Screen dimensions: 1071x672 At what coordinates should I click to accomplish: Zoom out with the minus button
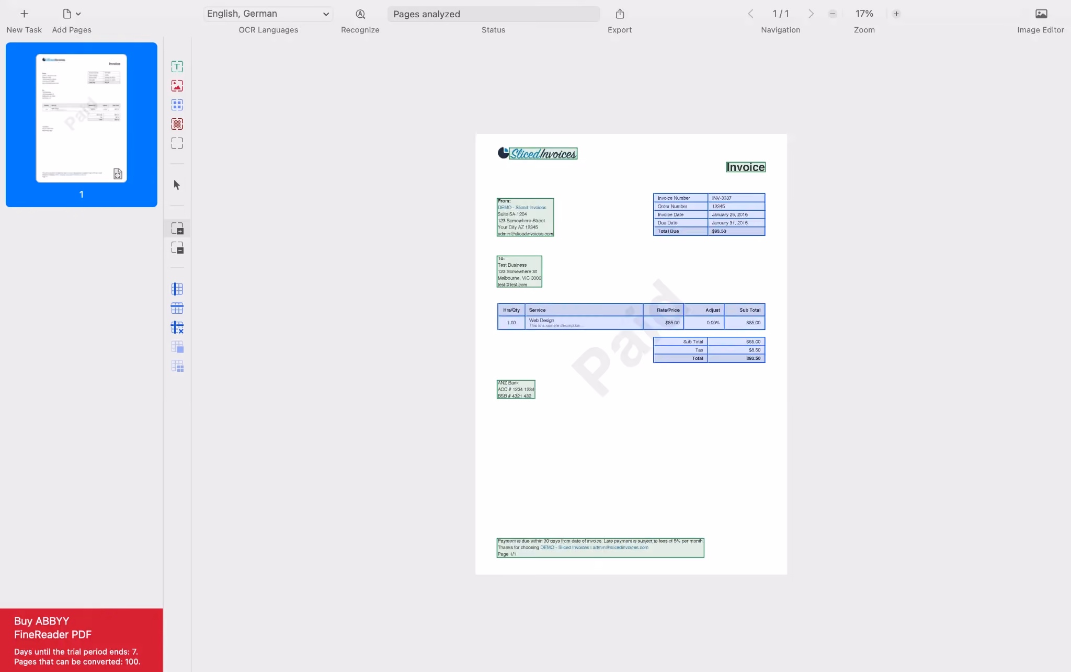pos(833,14)
